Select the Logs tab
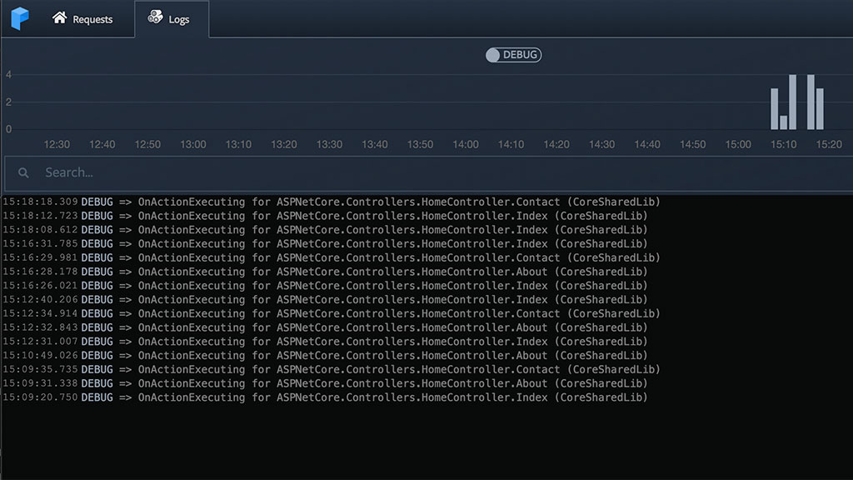Viewport: 853px width, 480px height. point(172,19)
